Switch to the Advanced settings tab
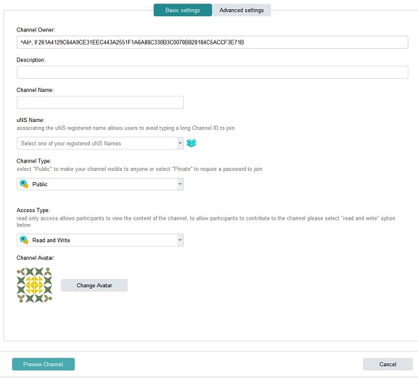This screenshot has height=378, width=418. (x=242, y=10)
